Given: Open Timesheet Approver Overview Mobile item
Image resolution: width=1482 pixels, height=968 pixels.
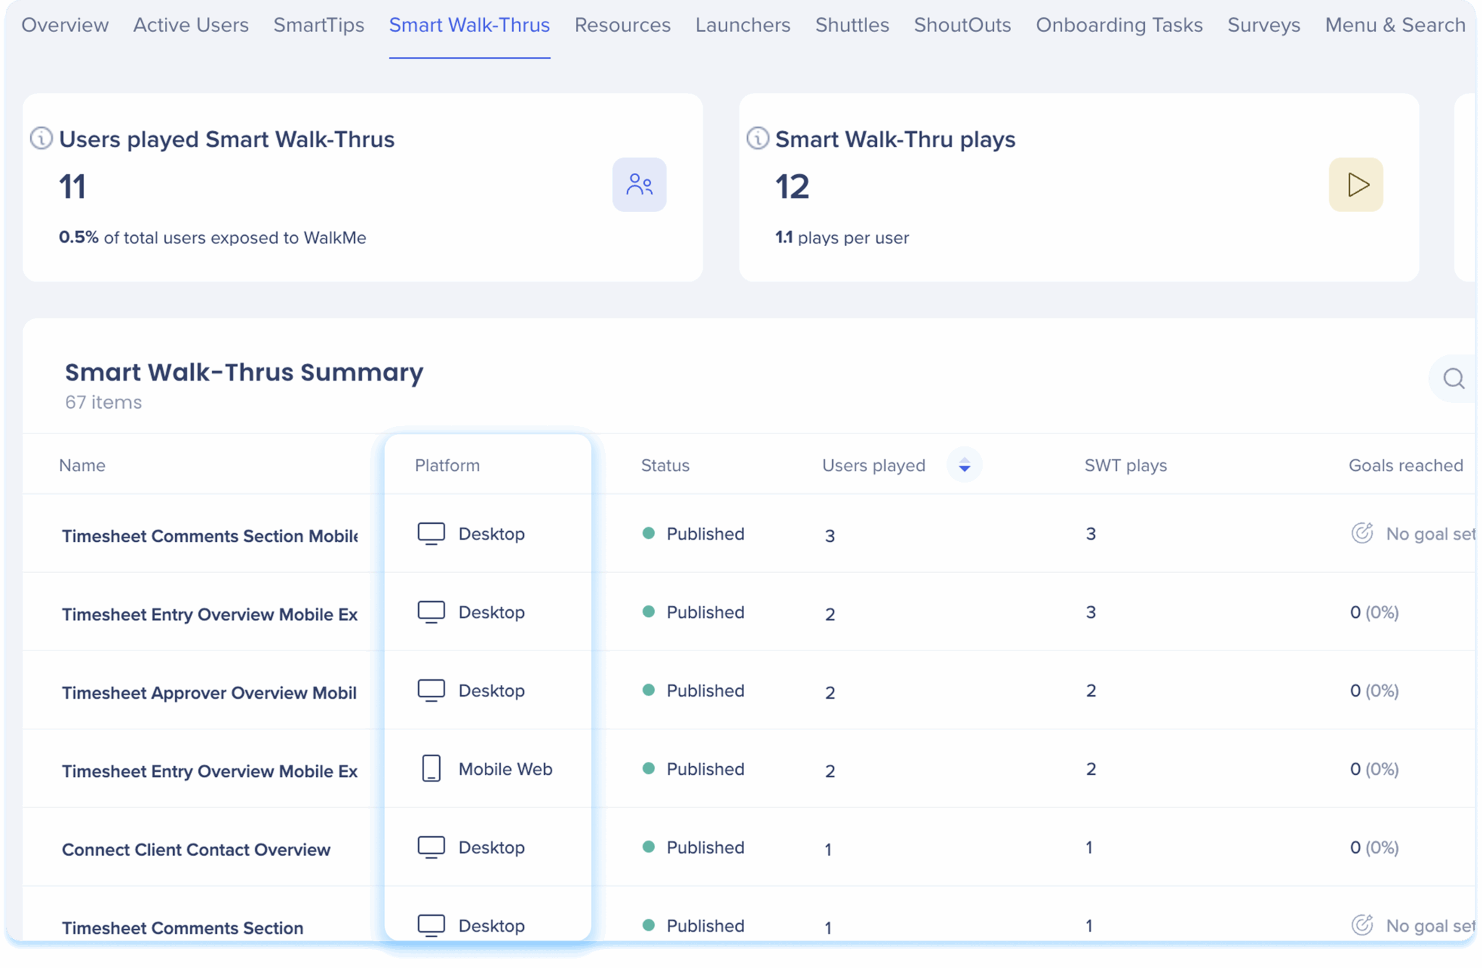Looking at the screenshot, I should pos(209,692).
